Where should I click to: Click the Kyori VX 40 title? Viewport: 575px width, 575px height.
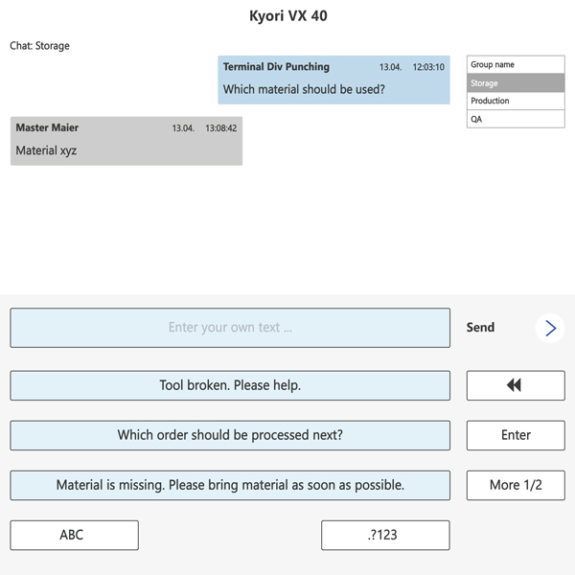[x=287, y=16]
